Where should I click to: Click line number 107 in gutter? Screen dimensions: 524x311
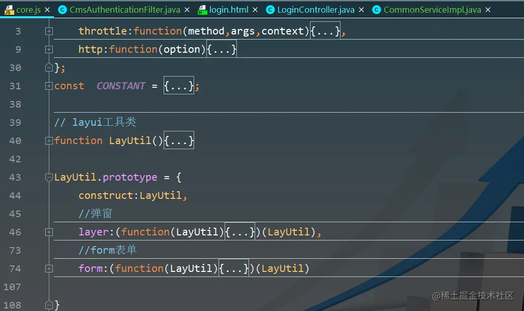click(12, 287)
